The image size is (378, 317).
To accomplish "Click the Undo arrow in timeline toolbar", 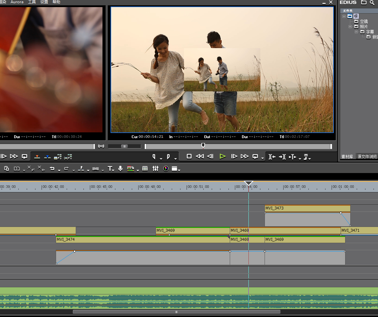I will click(52, 169).
